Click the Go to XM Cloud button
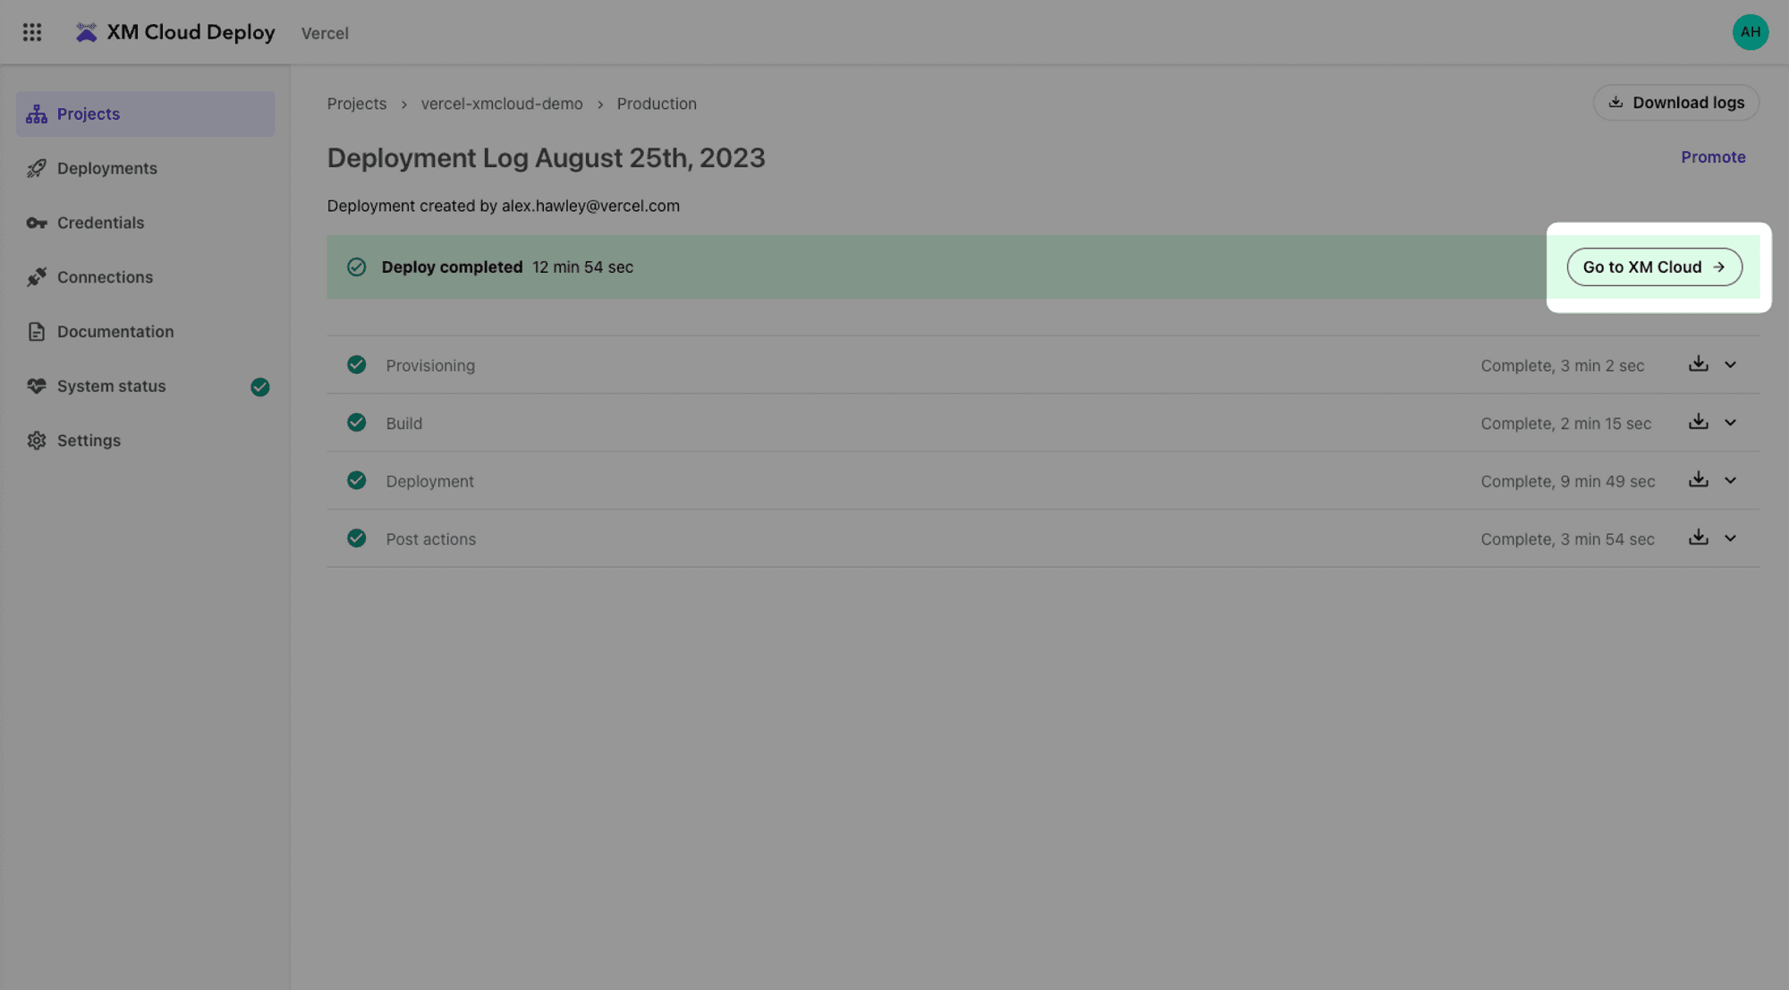 [1654, 267]
